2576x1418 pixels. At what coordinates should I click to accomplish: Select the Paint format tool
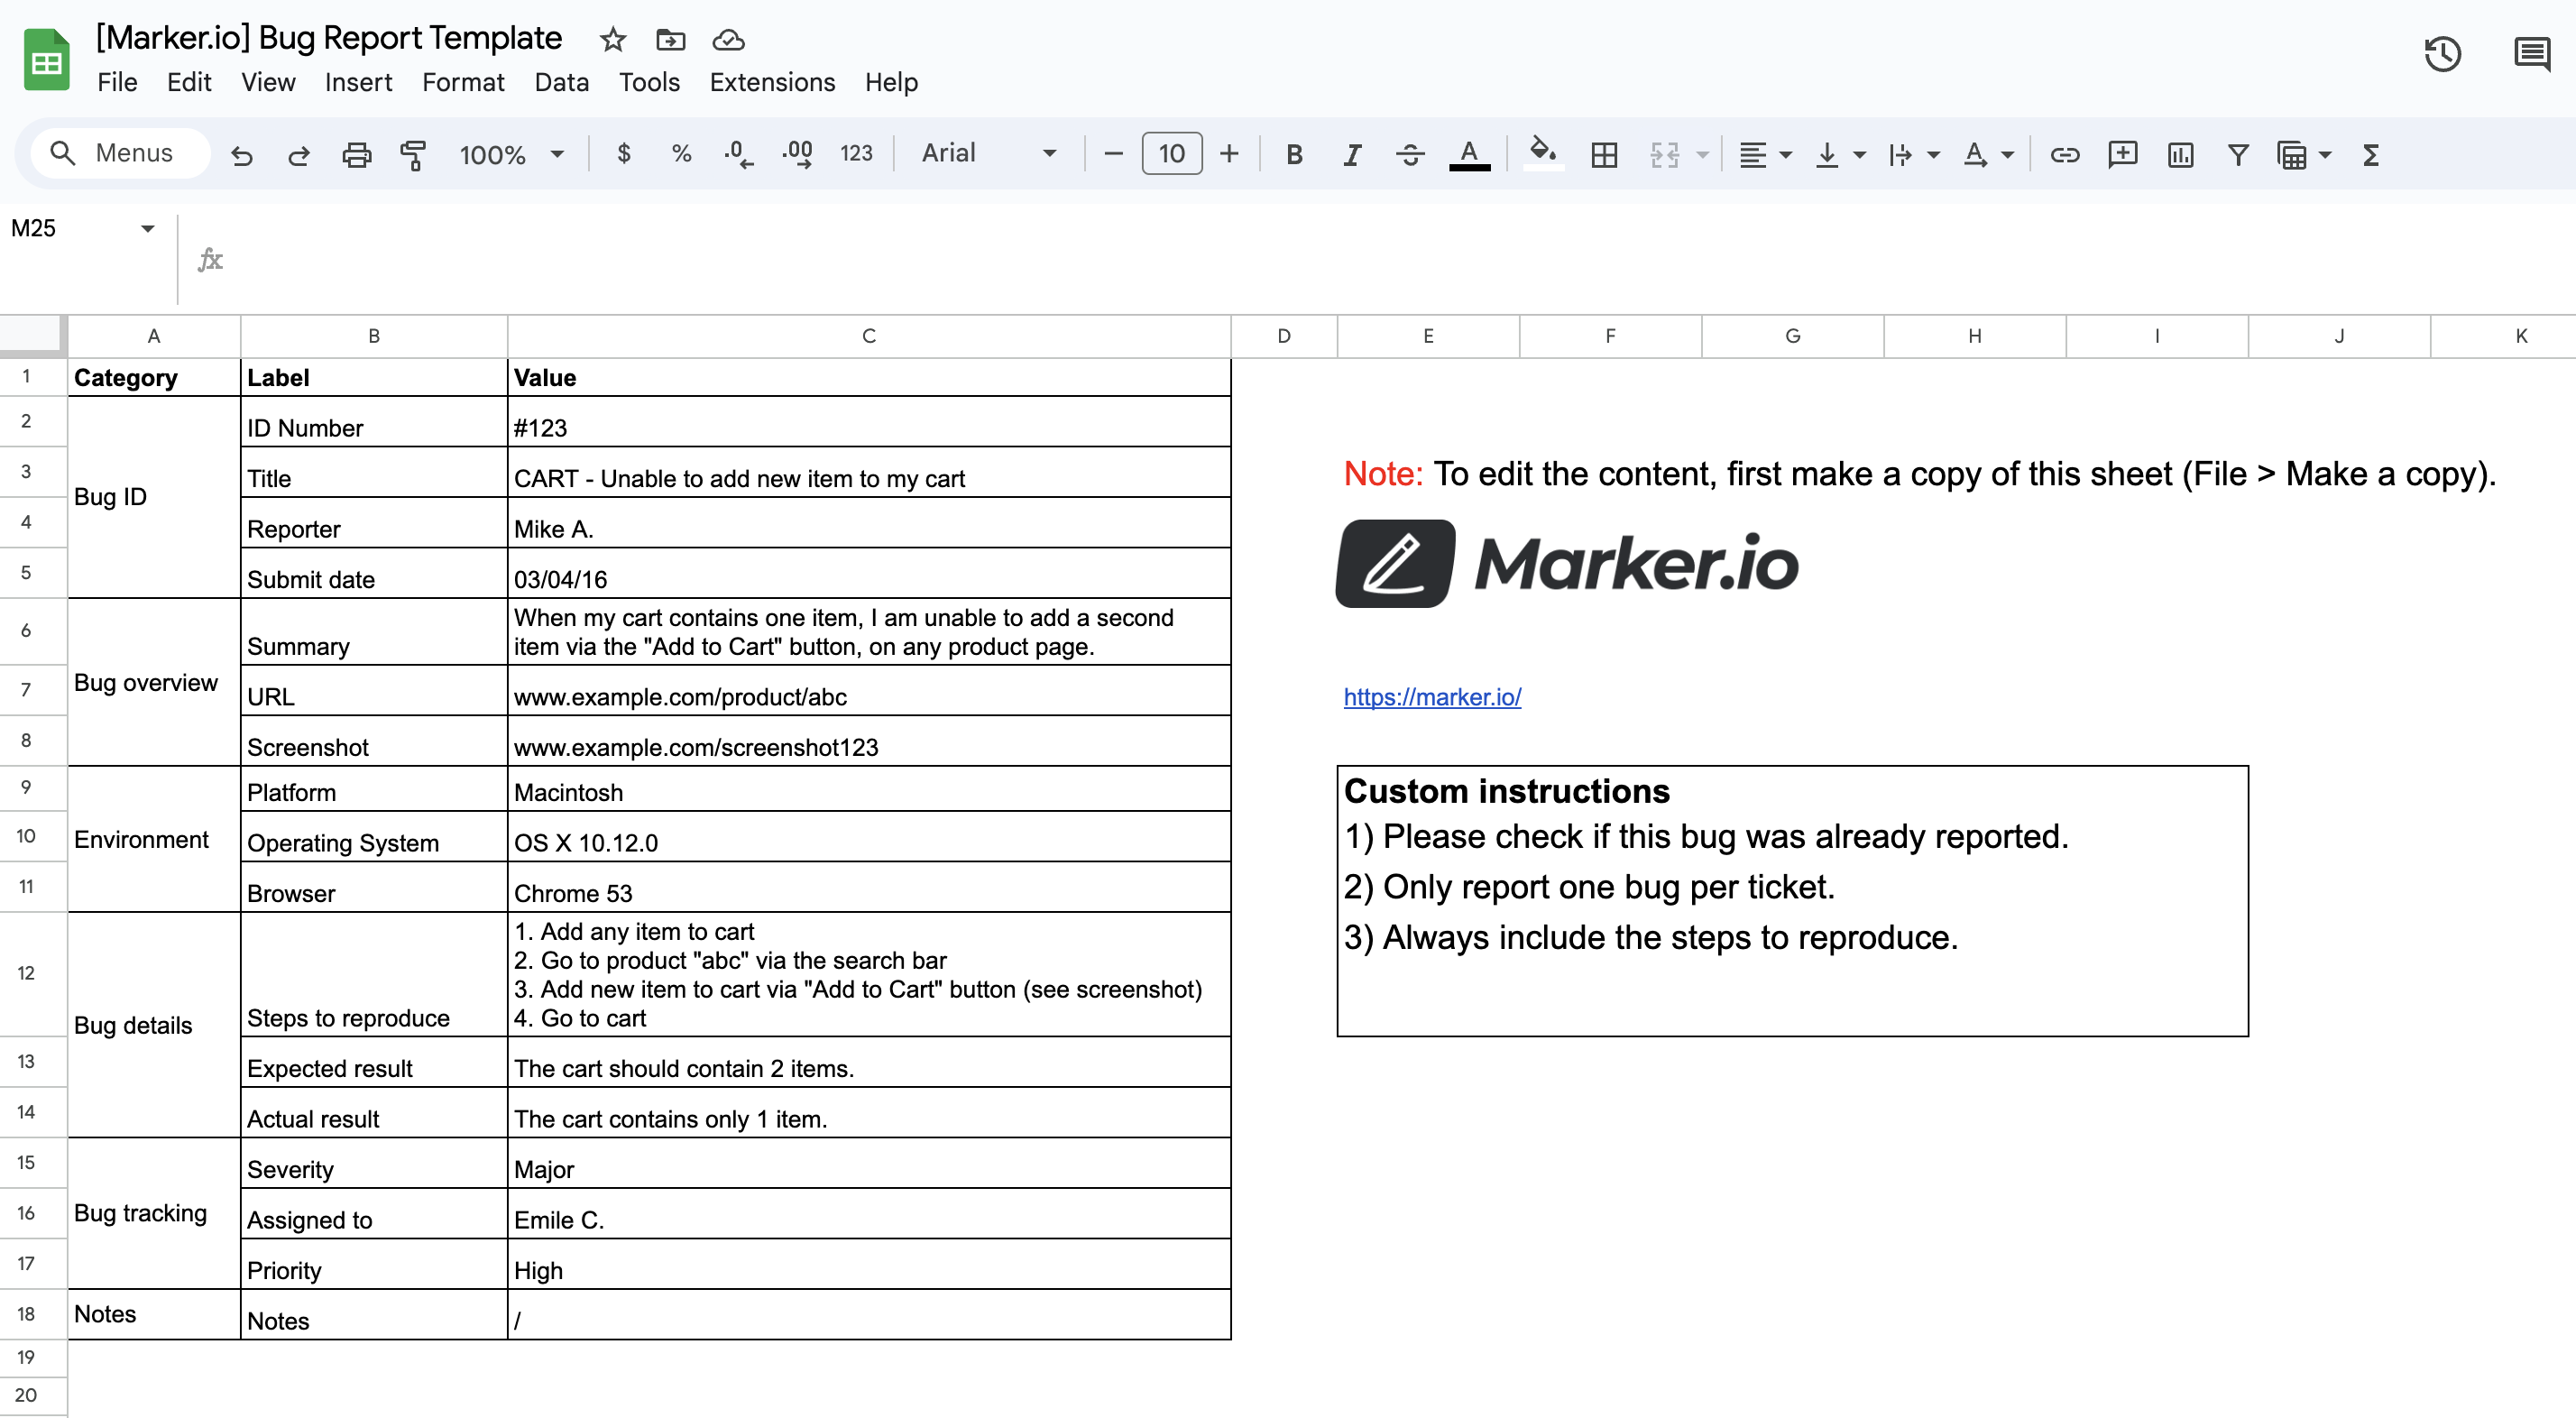click(x=413, y=153)
